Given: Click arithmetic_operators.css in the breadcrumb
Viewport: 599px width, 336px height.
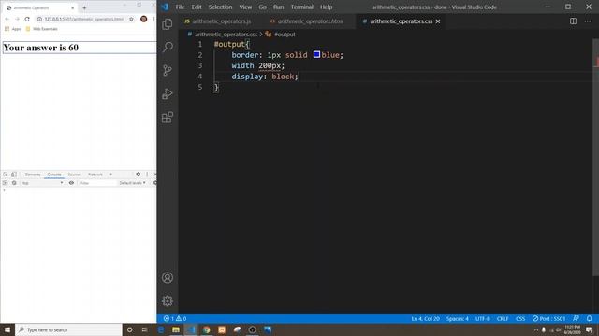Looking at the screenshot, I should (x=226, y=35).
